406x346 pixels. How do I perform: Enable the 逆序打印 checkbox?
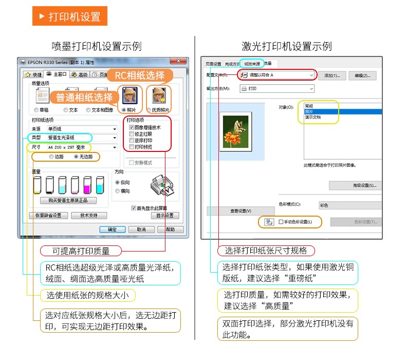pos(132,141)
